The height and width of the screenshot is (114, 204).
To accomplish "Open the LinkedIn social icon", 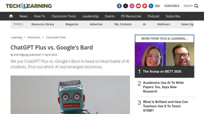I will 151,6.
